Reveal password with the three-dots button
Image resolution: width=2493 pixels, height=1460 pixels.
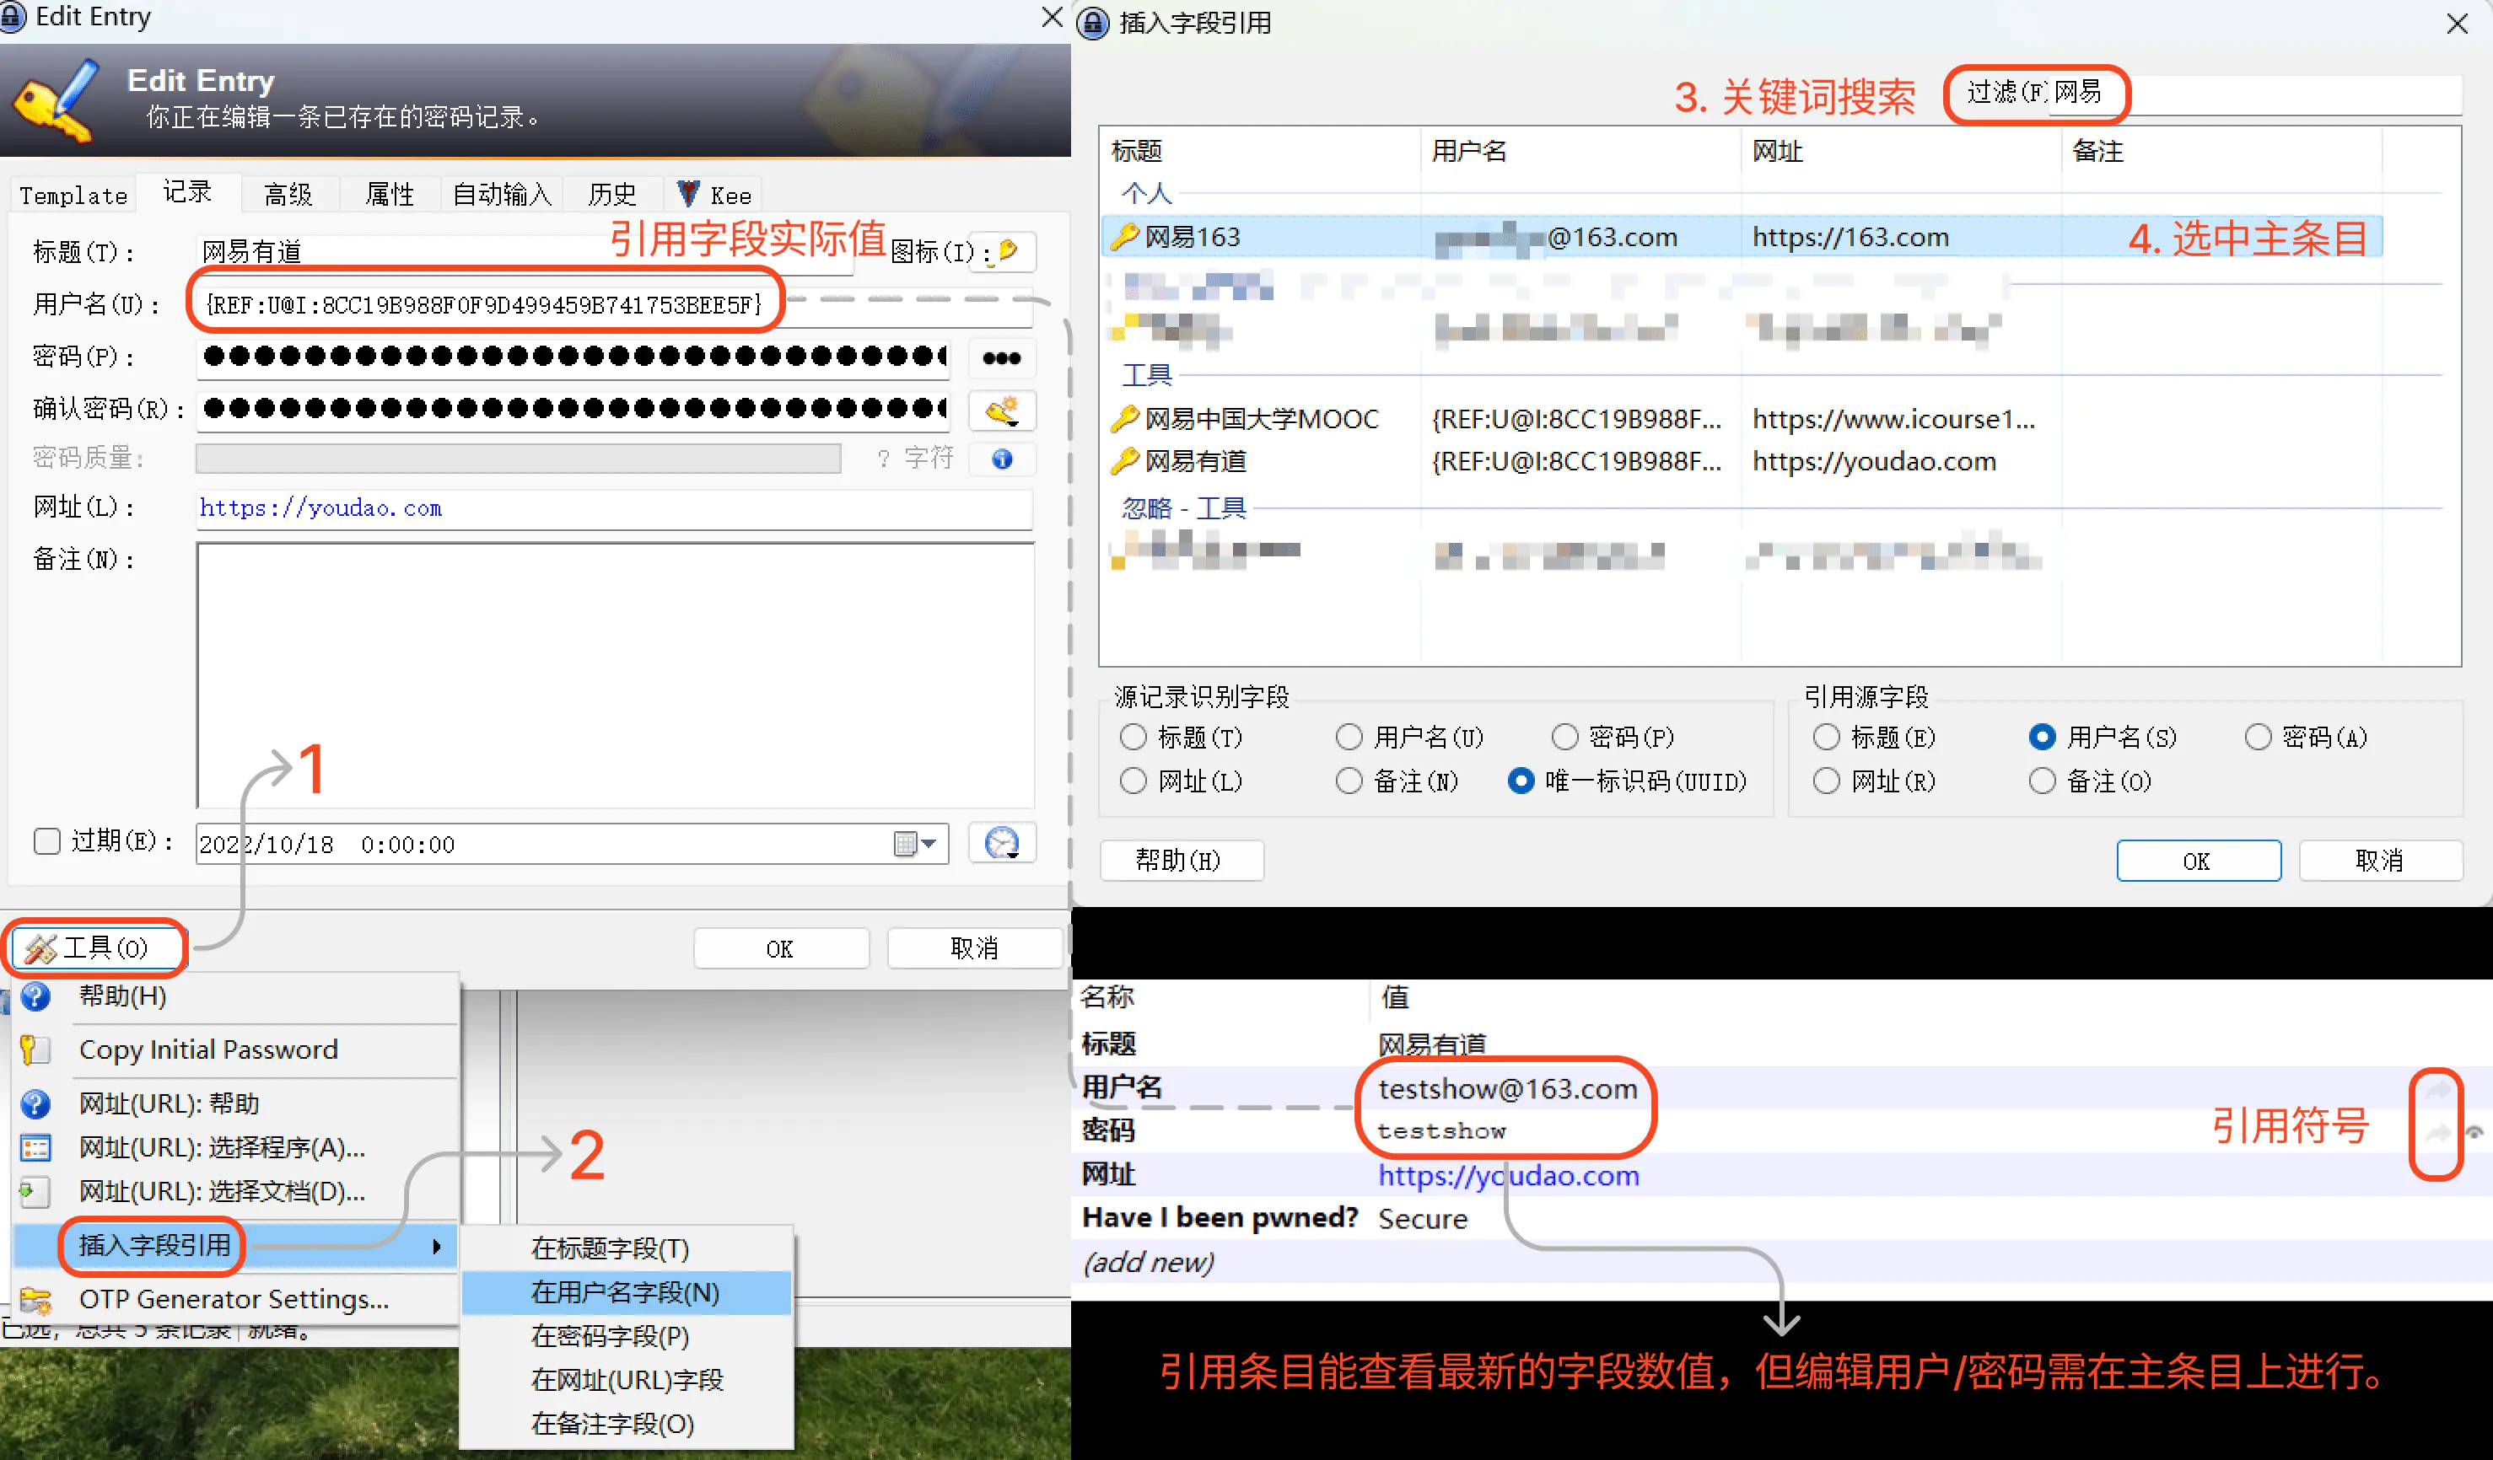click(x=1001, y=357)
